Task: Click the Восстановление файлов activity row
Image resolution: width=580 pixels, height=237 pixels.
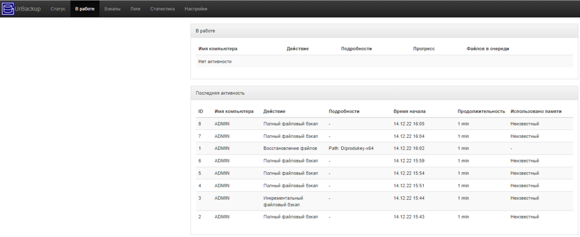Action: click(x=384, y=148)
